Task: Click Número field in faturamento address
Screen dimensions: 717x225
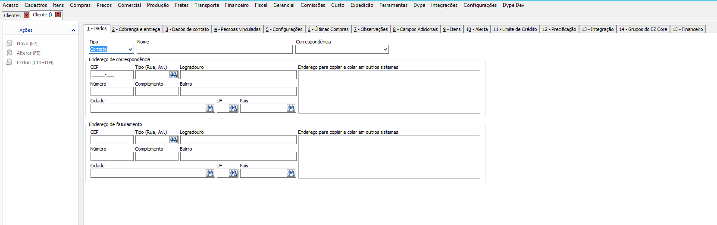Action: pos(112,157)
